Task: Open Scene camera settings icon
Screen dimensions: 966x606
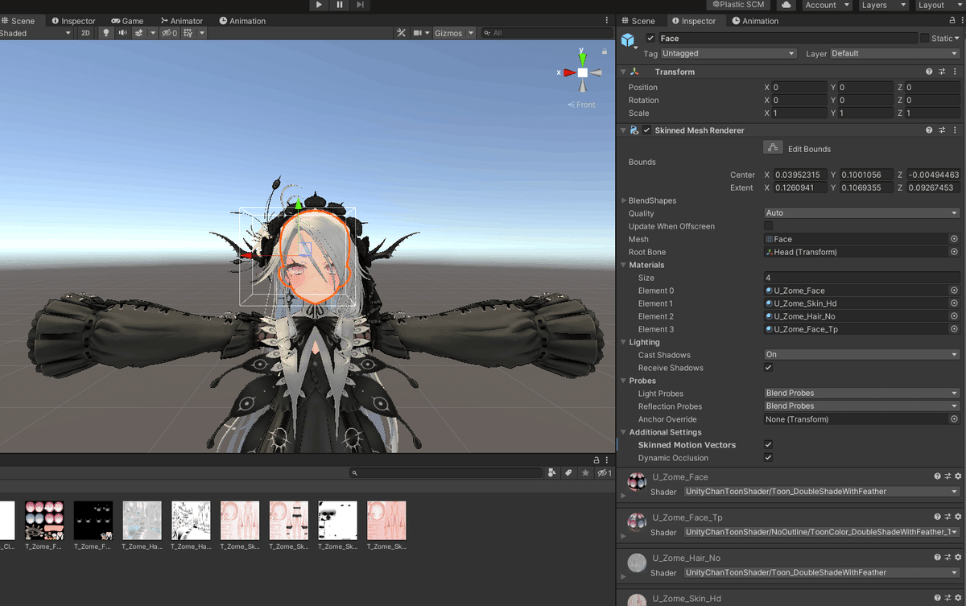Action: (x=418, y=33)
